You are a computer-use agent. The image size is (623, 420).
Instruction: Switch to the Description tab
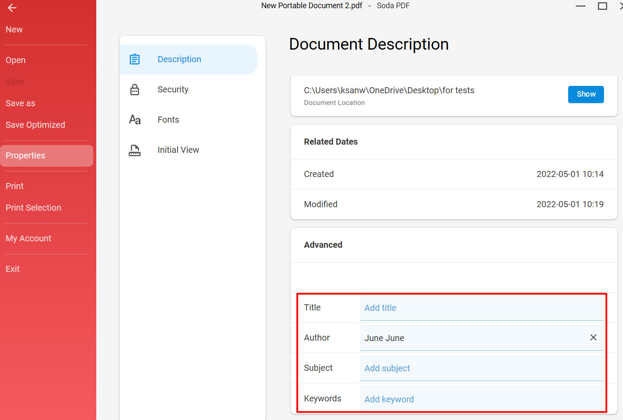coord(188,60)
